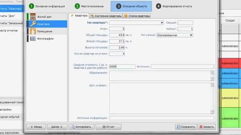This screenshot has height=135, width=241.
Task: Click the Секция input field
Action: (x=185, y=22)
